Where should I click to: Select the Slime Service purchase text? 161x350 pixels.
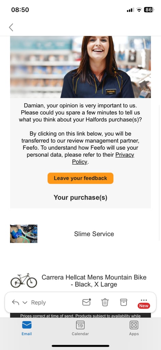pyautogui.click(x=94, y=234)
